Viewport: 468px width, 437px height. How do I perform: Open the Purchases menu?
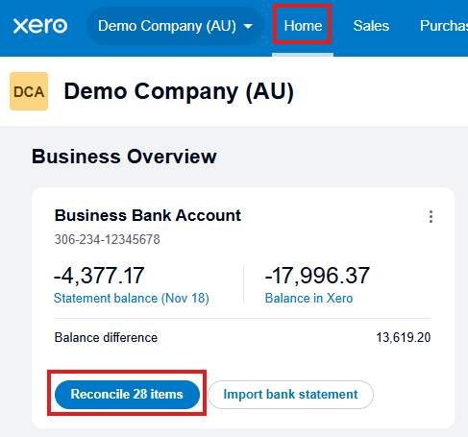point(444,26)
